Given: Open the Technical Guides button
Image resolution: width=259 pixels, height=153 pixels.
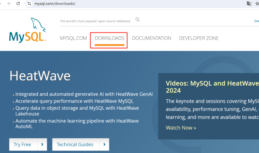Looking at the screenshot, I should click(75, 144).
